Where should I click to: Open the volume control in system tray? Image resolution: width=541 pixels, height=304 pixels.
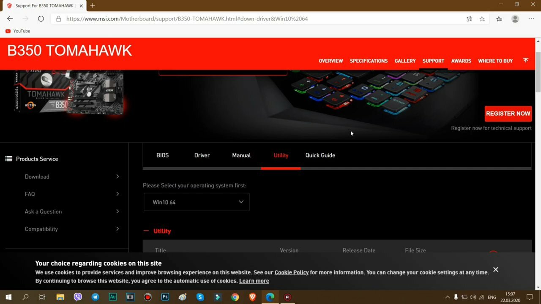pyautogui.click(x=473, y=297)
